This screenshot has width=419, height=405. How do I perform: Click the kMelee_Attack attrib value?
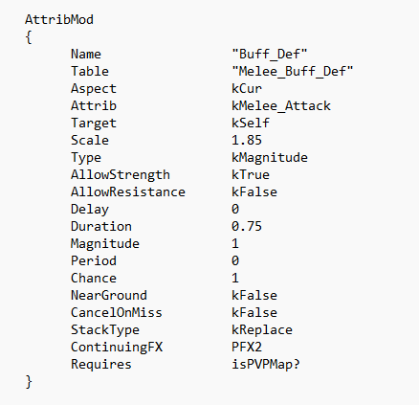pyautogui.click(x=281, y=105)
